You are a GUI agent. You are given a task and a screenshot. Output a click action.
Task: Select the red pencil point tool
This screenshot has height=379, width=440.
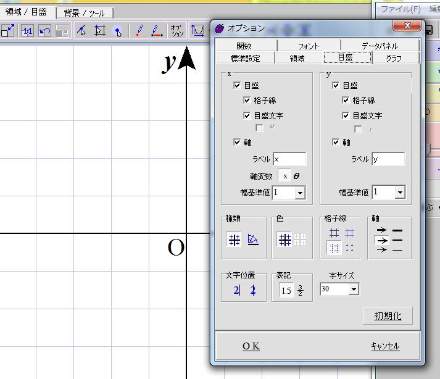click(x=139, y=31)
